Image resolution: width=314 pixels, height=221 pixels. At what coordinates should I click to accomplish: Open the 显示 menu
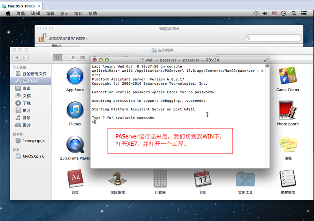click(x=64, y=13)
